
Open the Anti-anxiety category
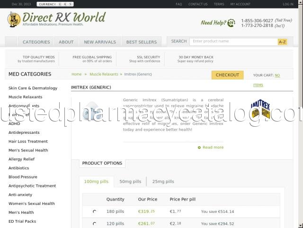[20, 194]
